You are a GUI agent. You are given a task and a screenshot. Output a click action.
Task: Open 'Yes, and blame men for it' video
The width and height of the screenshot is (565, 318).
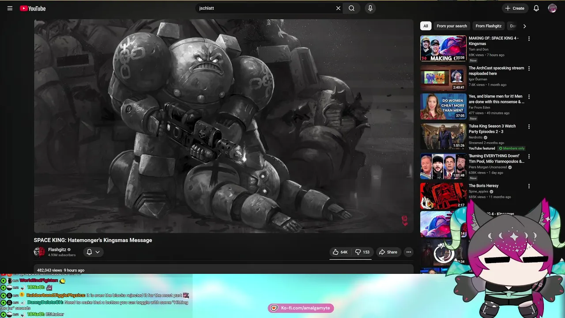496,99
